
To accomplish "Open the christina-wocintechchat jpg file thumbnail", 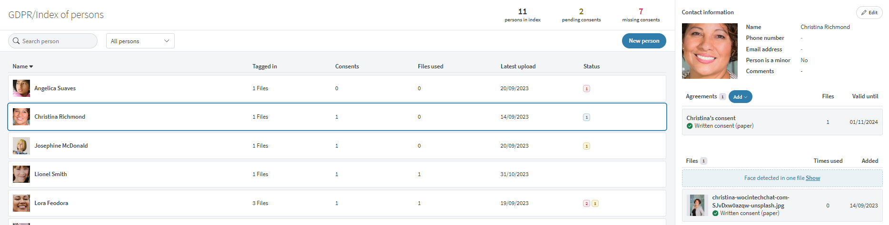I will (697, 206).
